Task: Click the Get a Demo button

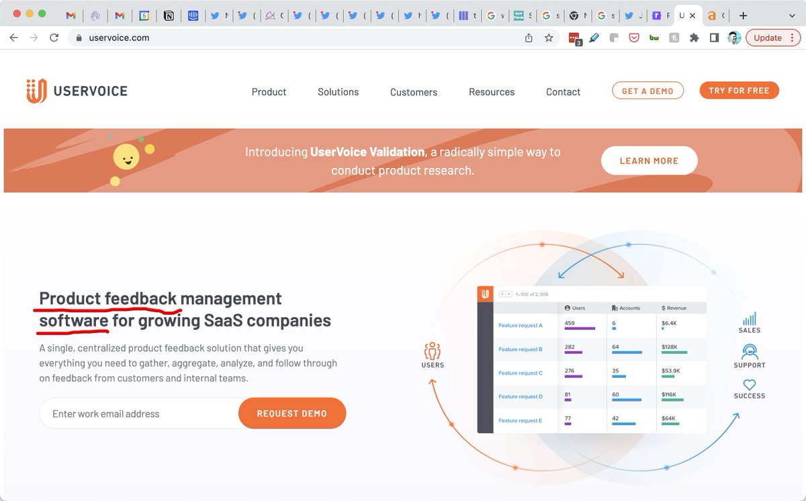Action: click(647, 91)
